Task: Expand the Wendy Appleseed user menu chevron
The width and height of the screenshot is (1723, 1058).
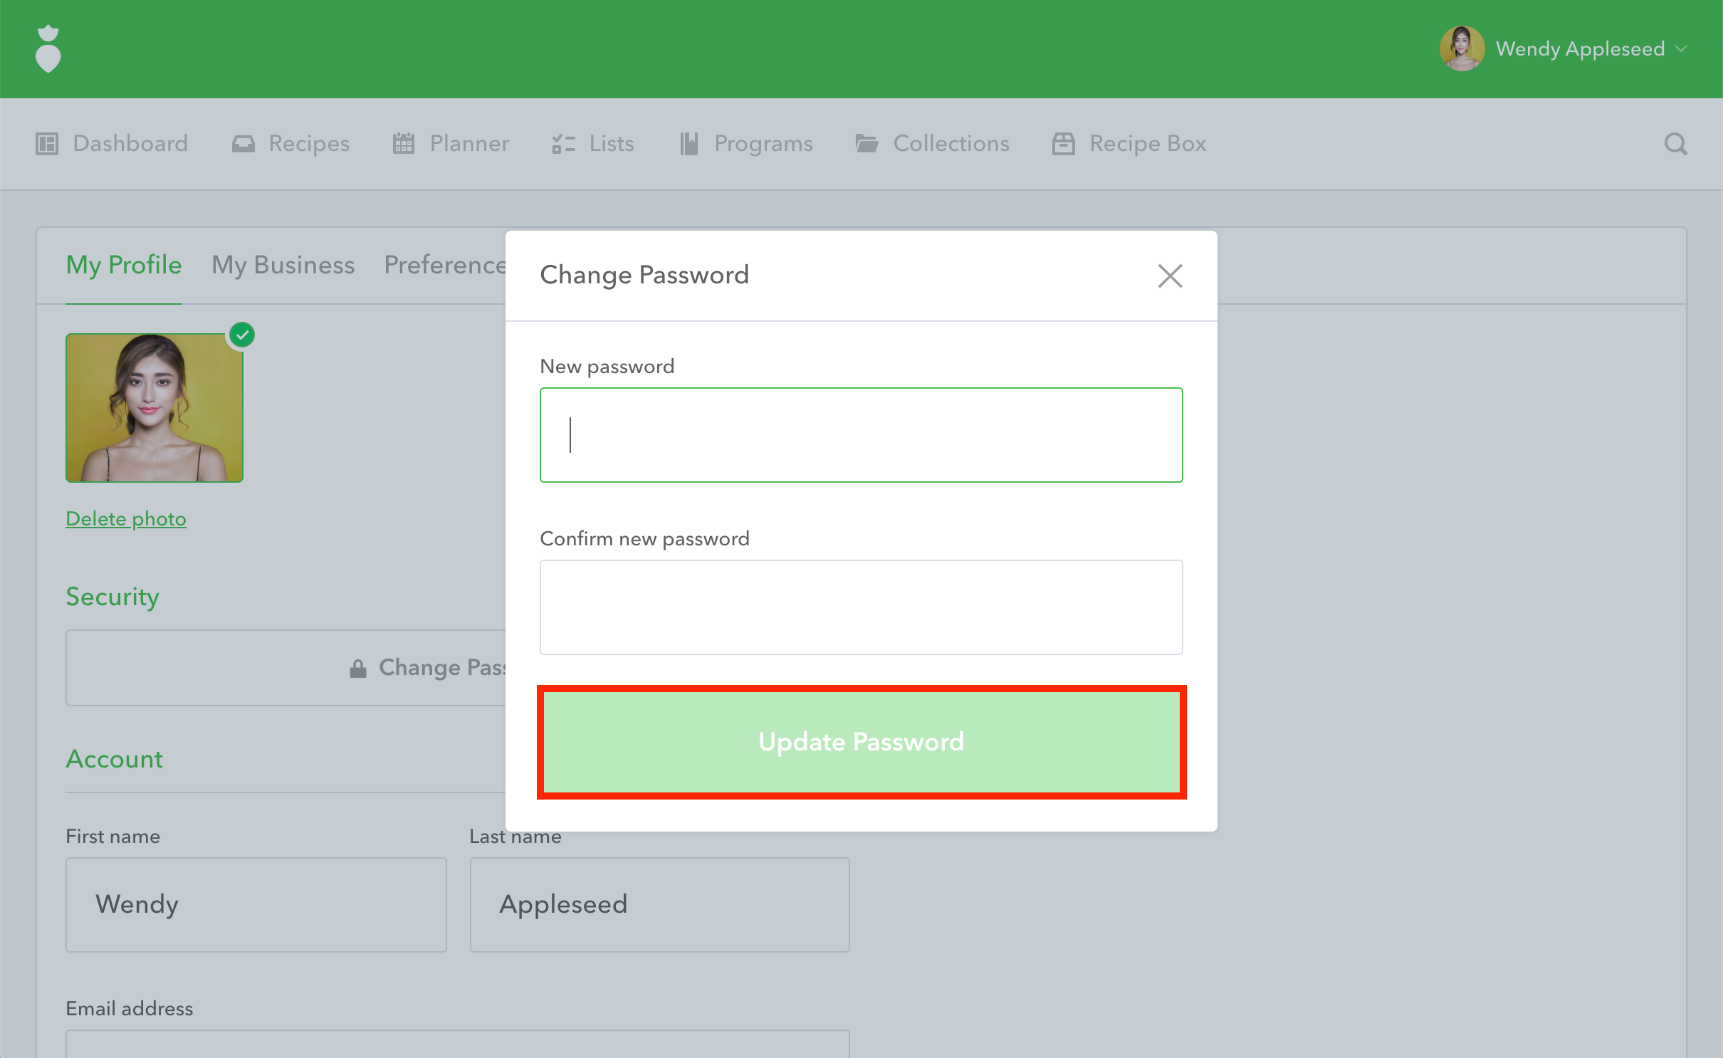Action: tap(1682, 49)
